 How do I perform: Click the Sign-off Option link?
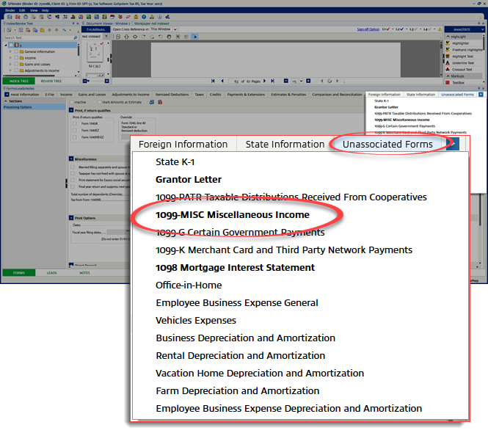[368, 29]
